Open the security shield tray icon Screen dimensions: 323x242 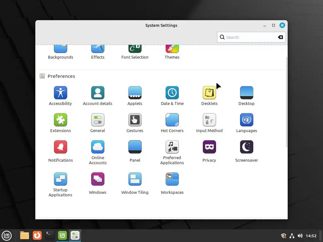coord(284,236)
